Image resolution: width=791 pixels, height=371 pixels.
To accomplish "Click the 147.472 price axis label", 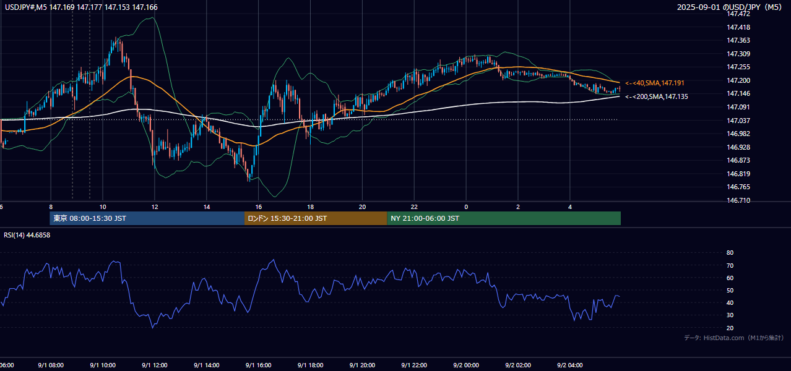I will 738,14.
